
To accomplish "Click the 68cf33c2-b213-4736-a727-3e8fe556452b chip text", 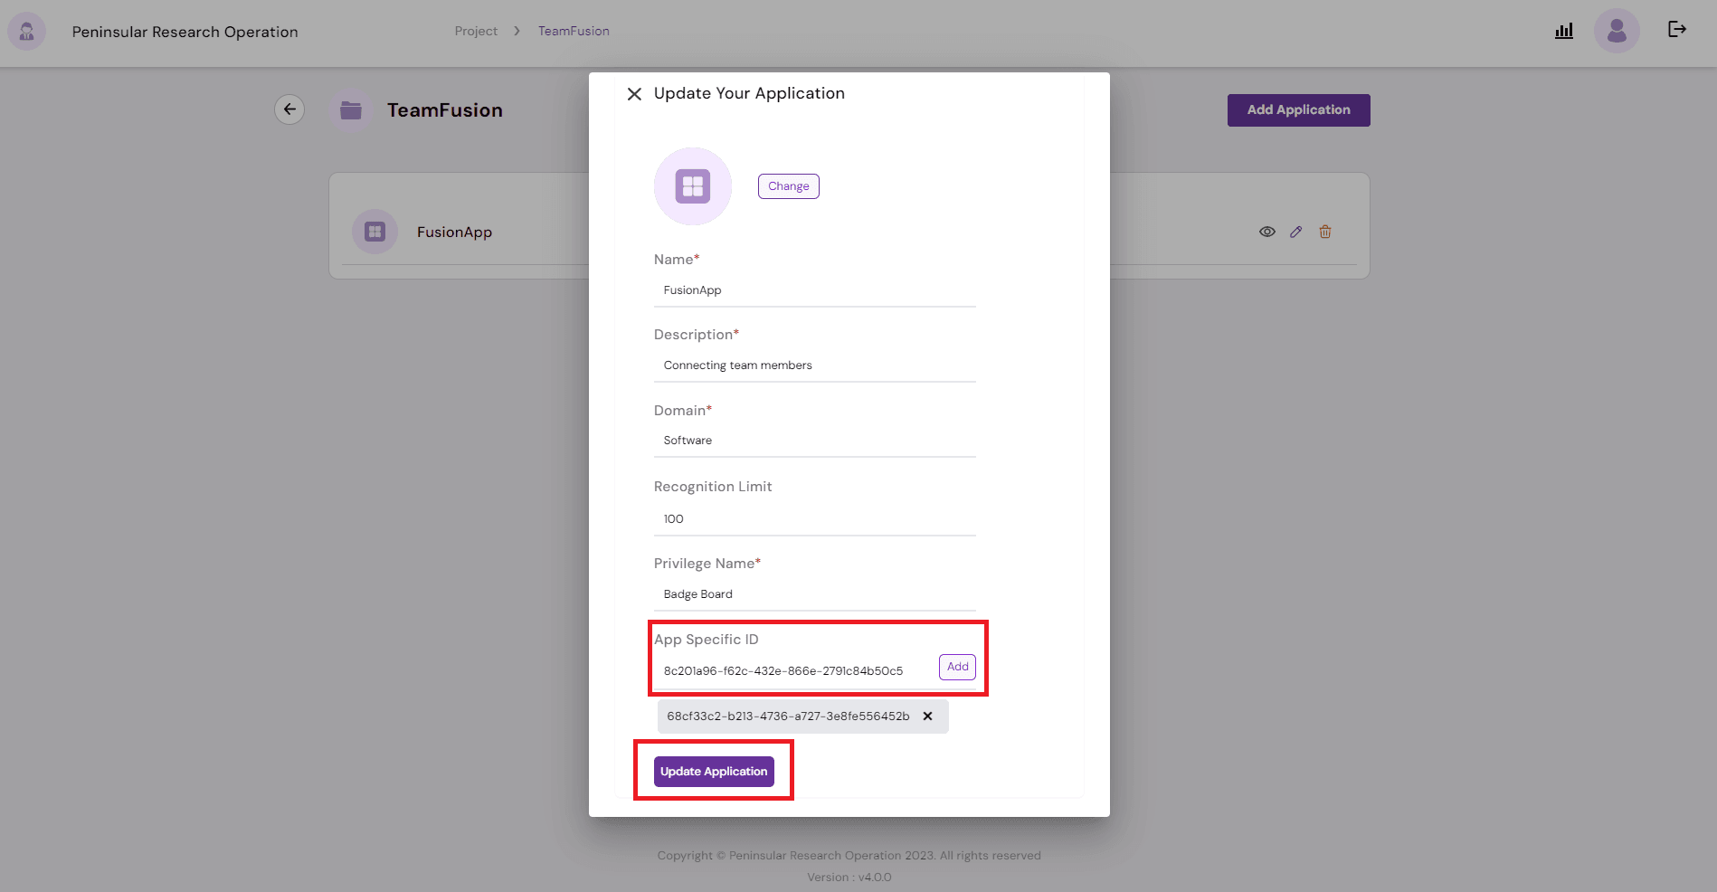I will [x=788, y=716].
